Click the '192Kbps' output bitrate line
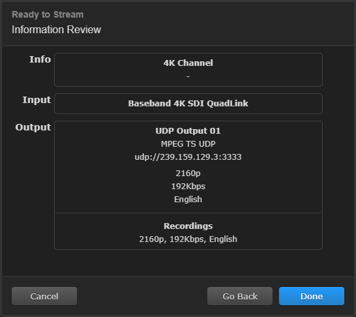This screenshot has height=317, width=356. click(x=188, y=186)
